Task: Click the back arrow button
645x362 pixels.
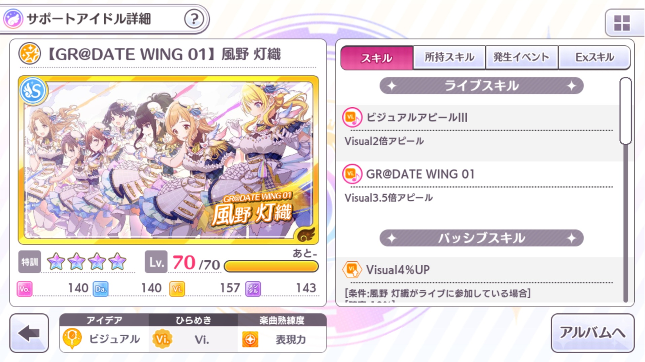Action: point(29,333)
